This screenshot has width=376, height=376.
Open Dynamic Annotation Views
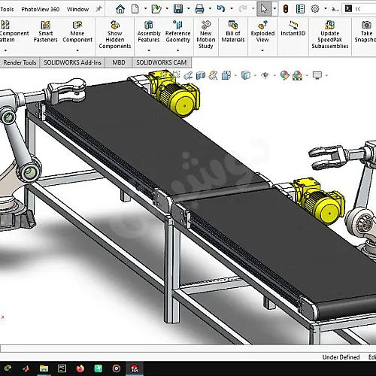click(213, 75)
